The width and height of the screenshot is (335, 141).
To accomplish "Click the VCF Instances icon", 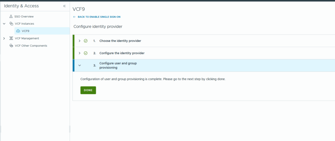I will tap(11, 24).
